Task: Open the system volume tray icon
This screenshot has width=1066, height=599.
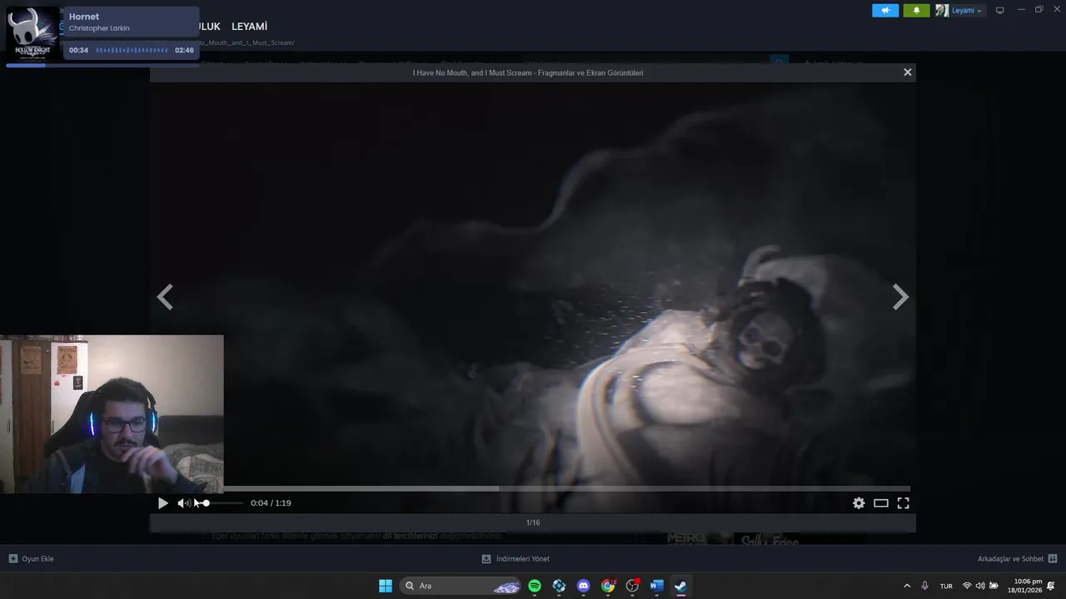Action: (x=980, y=586)
